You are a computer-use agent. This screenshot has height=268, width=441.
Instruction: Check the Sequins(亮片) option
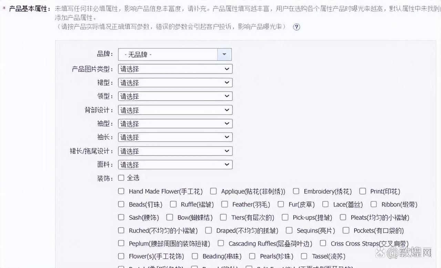coord(289,230)
